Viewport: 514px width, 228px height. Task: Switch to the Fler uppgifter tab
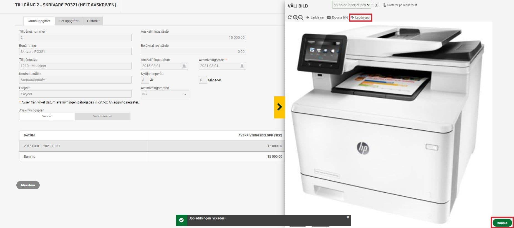pos(69,21)
